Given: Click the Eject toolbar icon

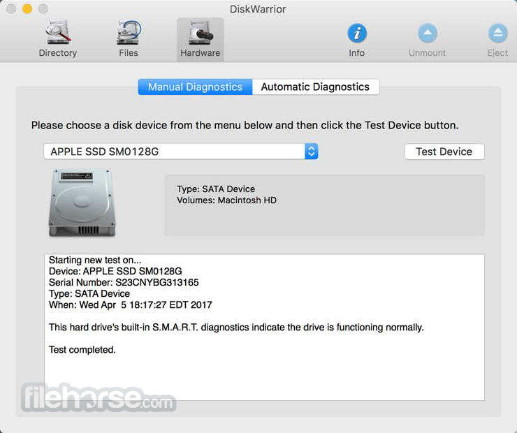Looking at the screenshot, I should 497,40.
